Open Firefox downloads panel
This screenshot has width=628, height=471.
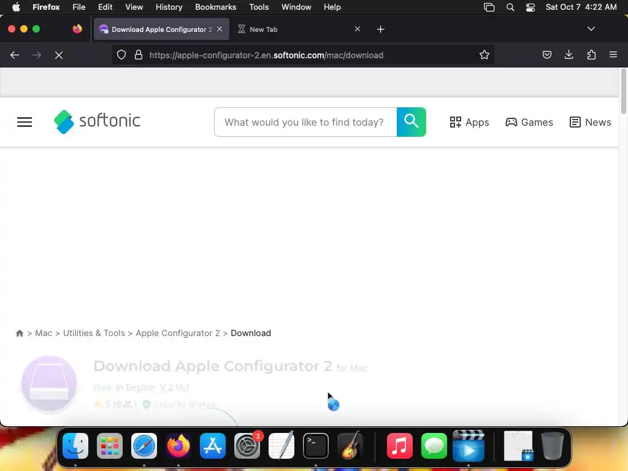click(569, 55)
